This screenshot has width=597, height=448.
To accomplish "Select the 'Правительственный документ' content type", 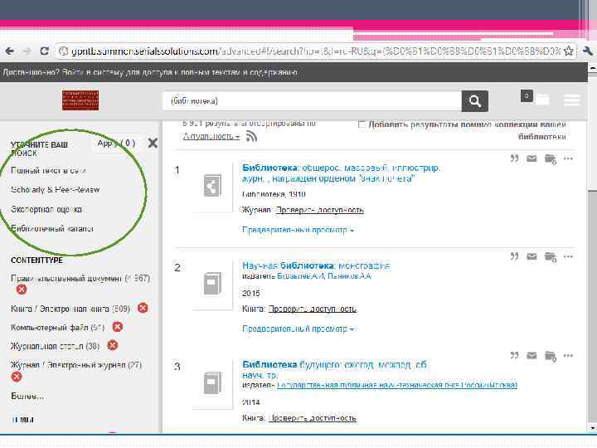I will [x=80, y=279].
